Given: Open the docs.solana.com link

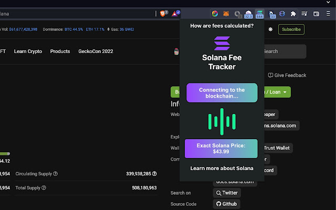Looking at the screenshot, I should click(235, 183).
